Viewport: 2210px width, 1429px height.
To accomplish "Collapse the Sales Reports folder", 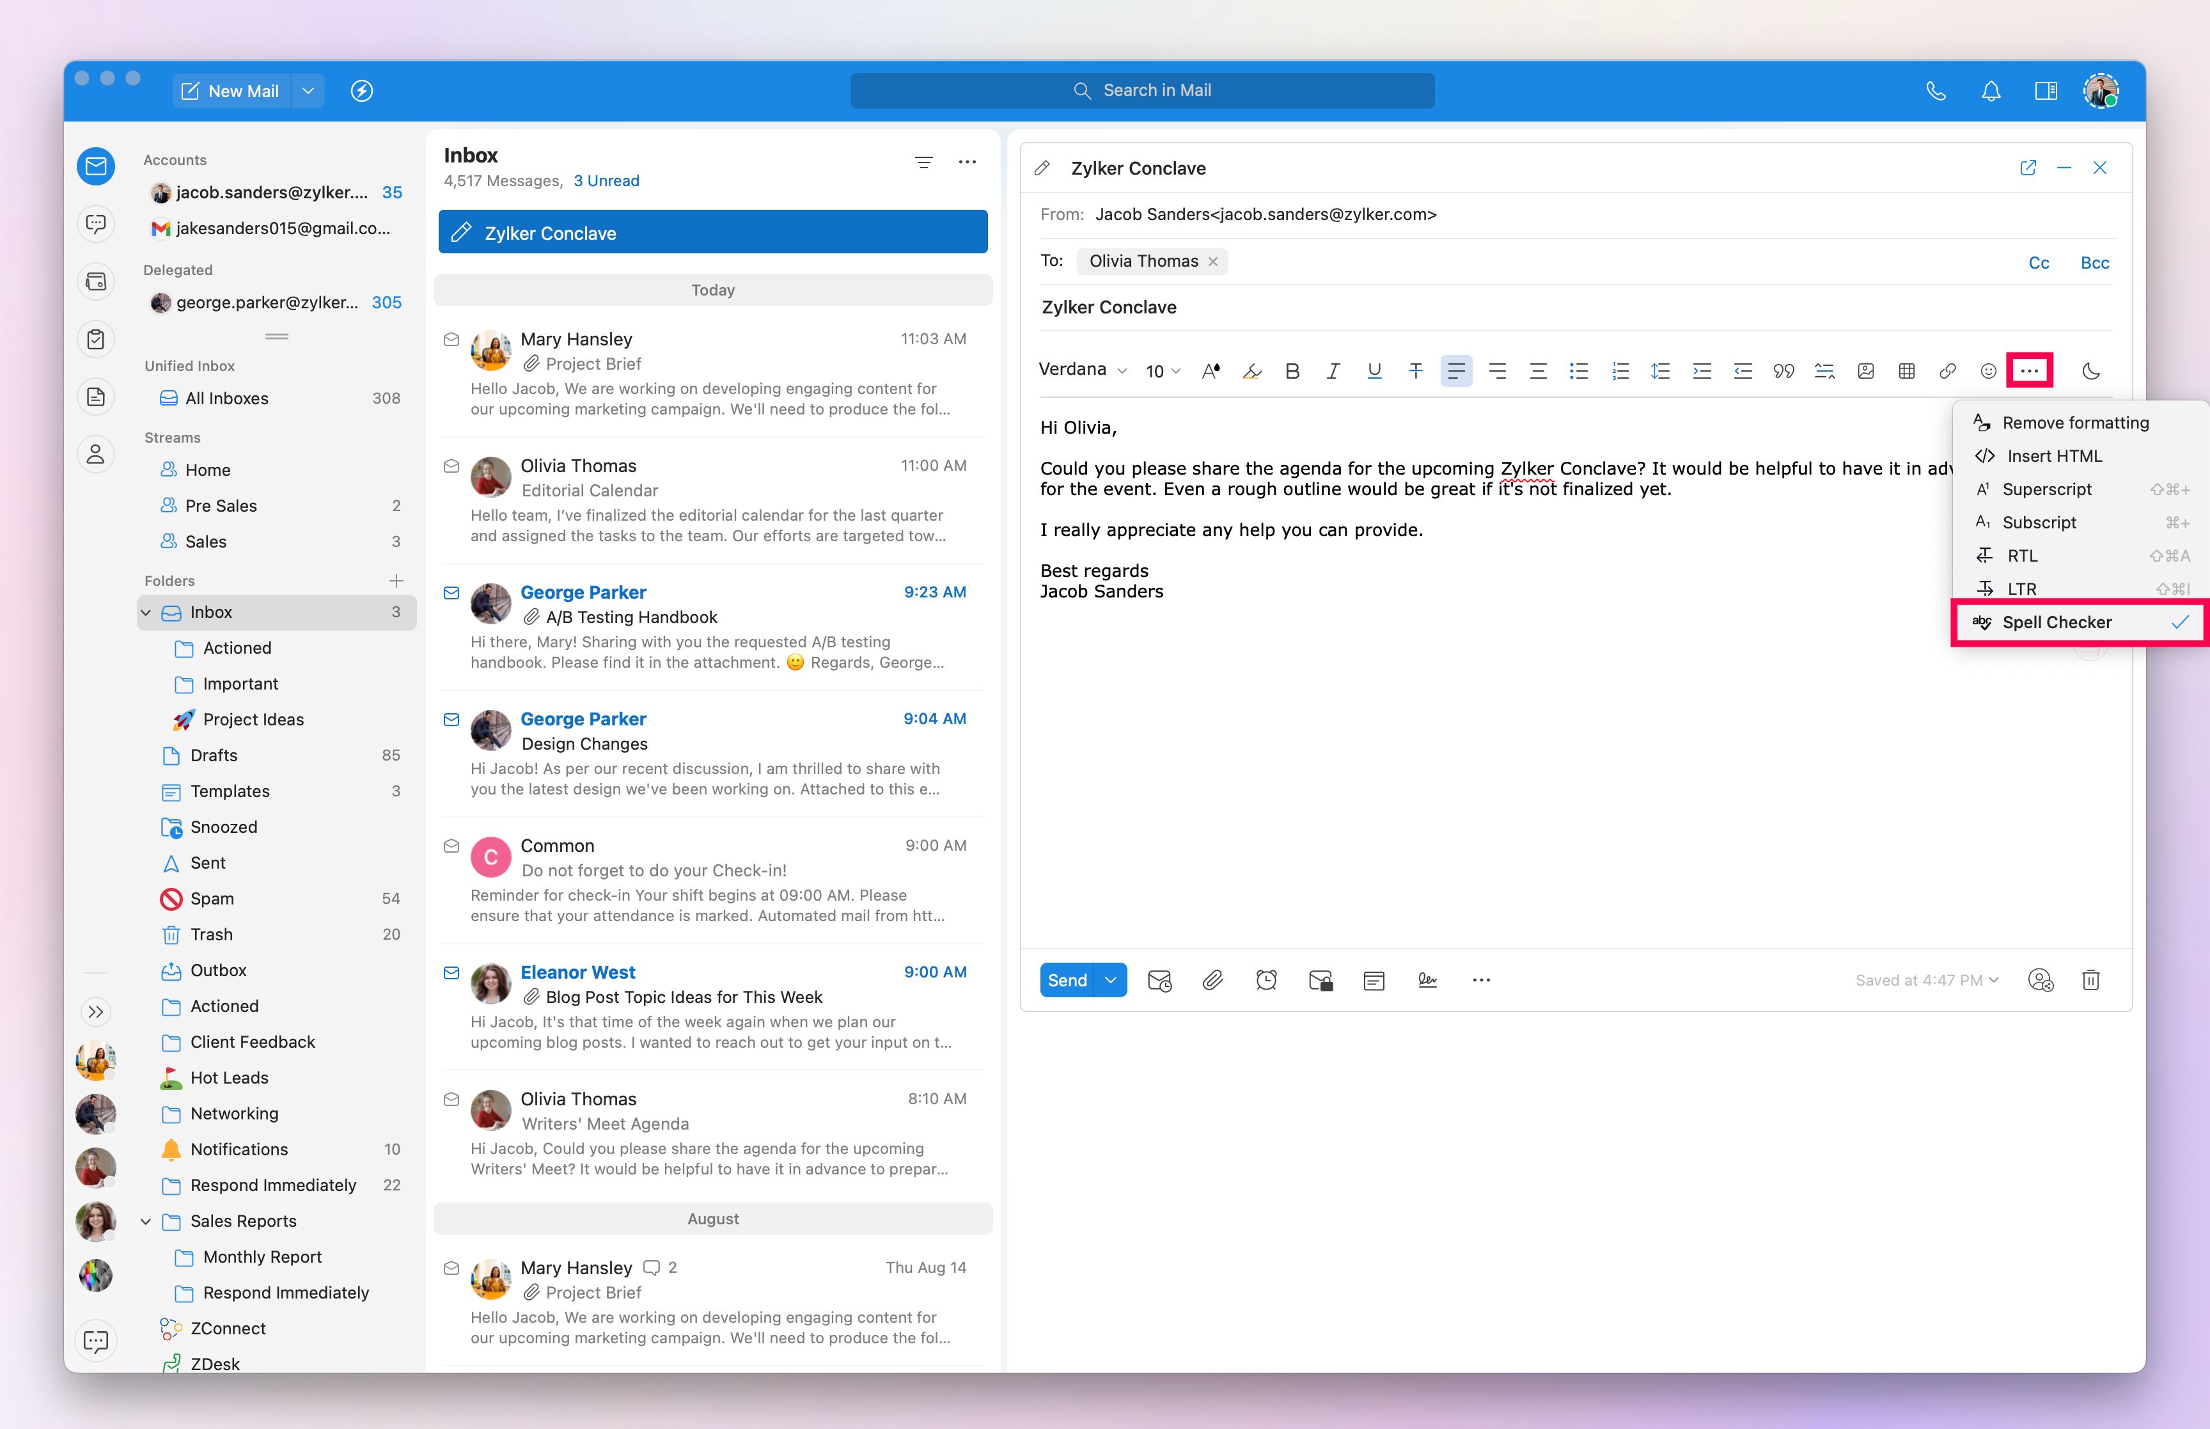I will [x=146, y=1221].
